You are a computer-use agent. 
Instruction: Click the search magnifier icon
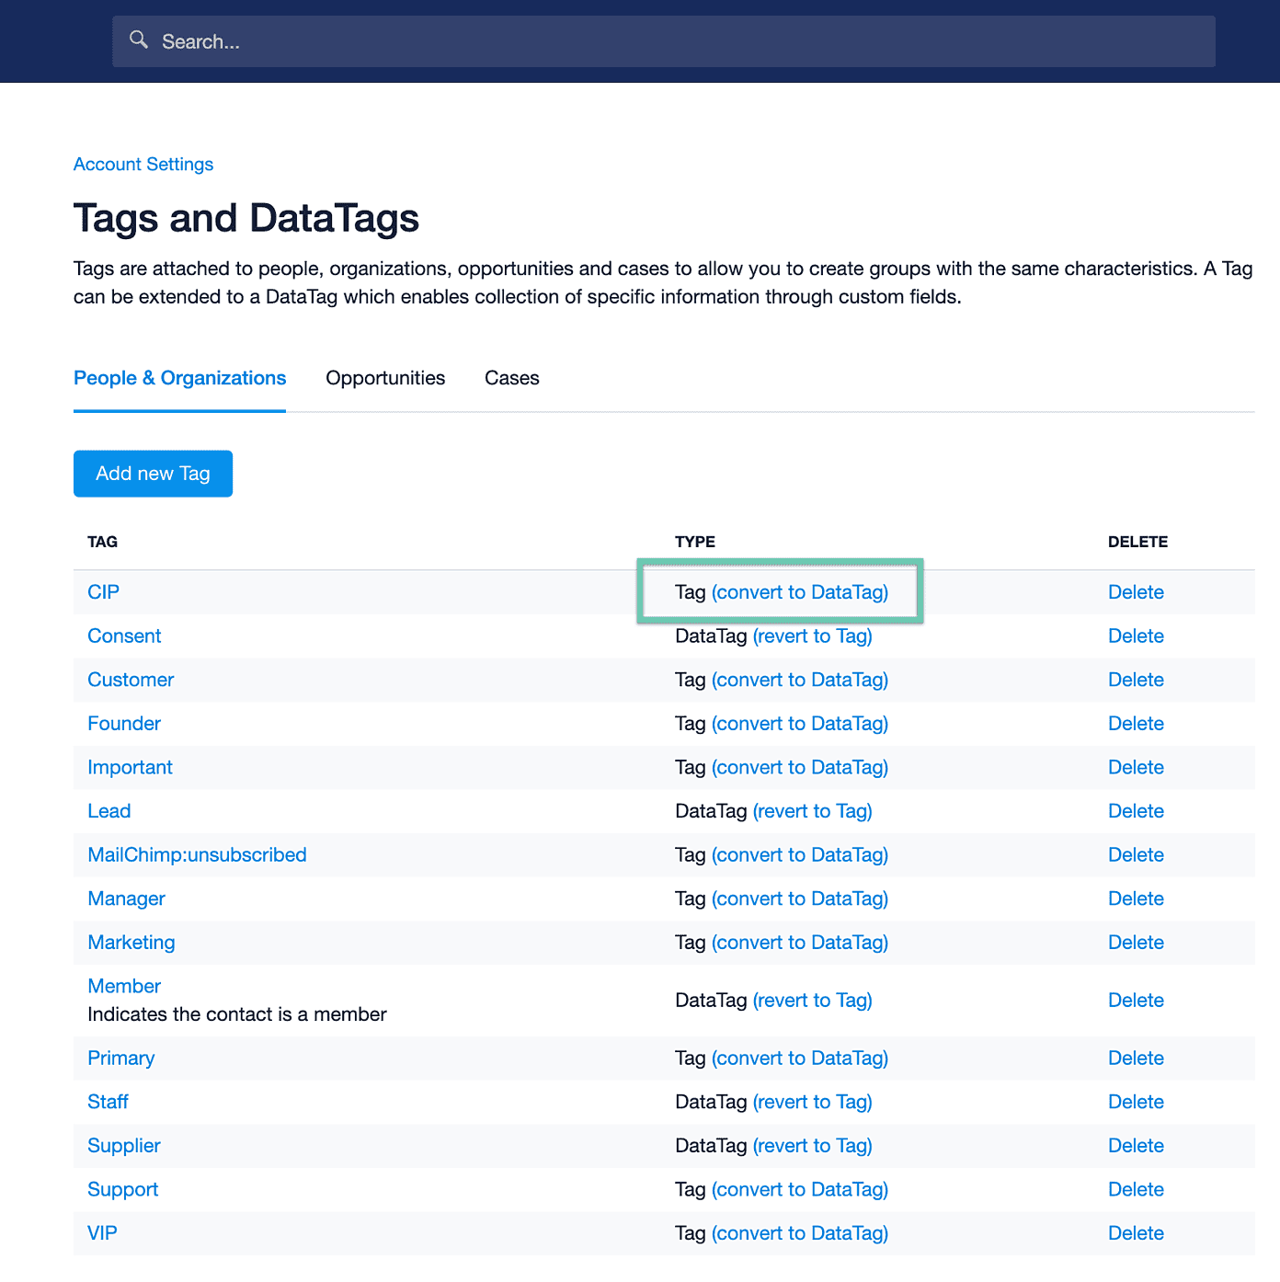[139, 40]
